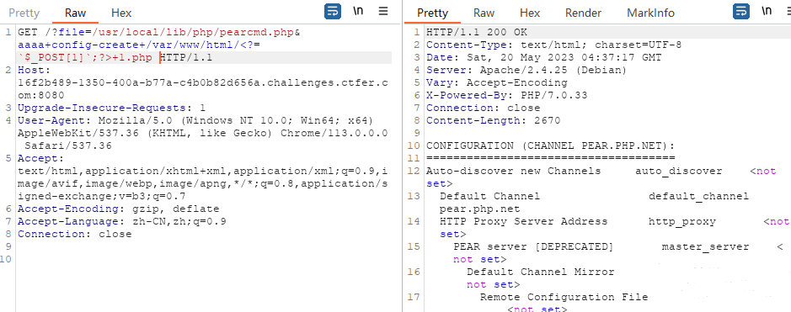
Task: Click the Remote Configuration File line
Action: pyautogui.click(x=564, y=297)
